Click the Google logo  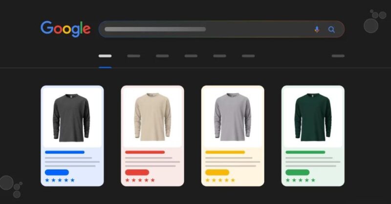coord(65,29)
